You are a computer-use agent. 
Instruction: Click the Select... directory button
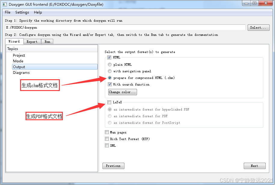click(258, 28)
